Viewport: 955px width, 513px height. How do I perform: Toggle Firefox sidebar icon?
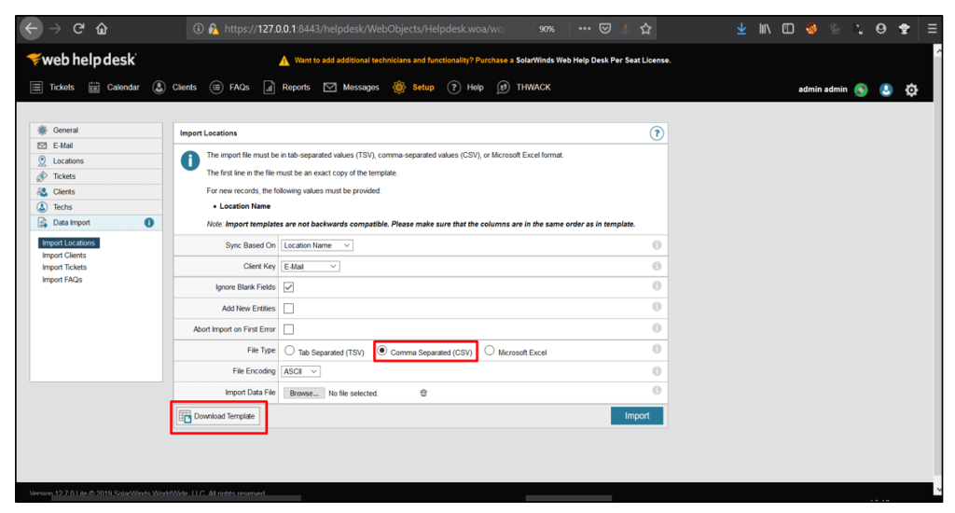[787, 29]
